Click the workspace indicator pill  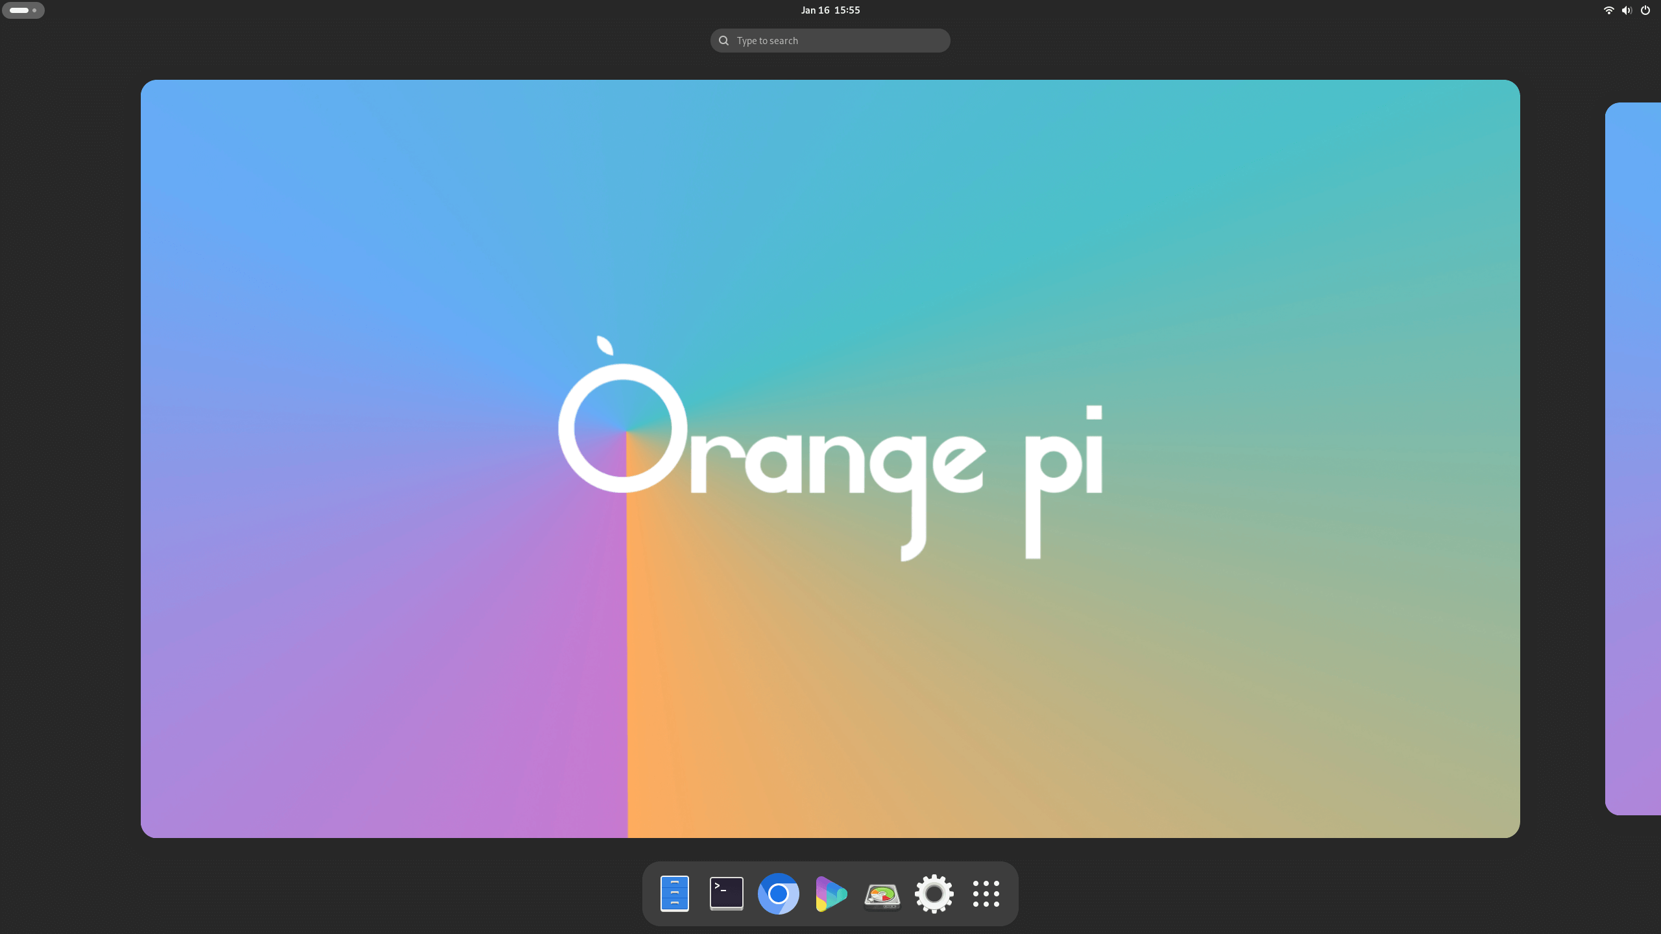(19, 10)
